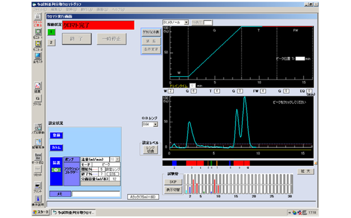Open the ファイル(F) menu
This screenshot has height=218, width=351.
click(40, 10)
